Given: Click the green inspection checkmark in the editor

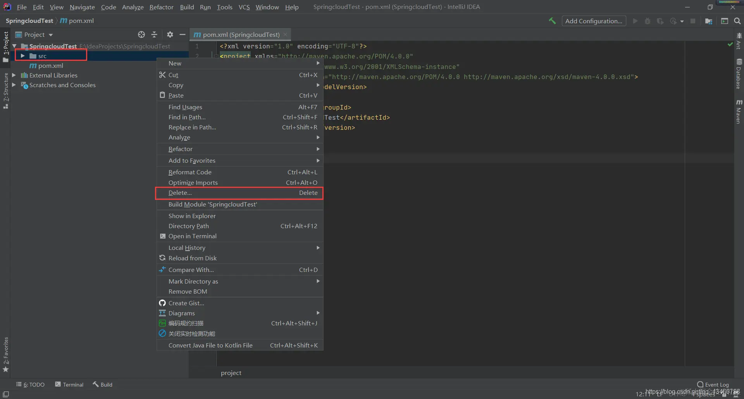Looking at the screenshot, I should click(x=730, y=45).
